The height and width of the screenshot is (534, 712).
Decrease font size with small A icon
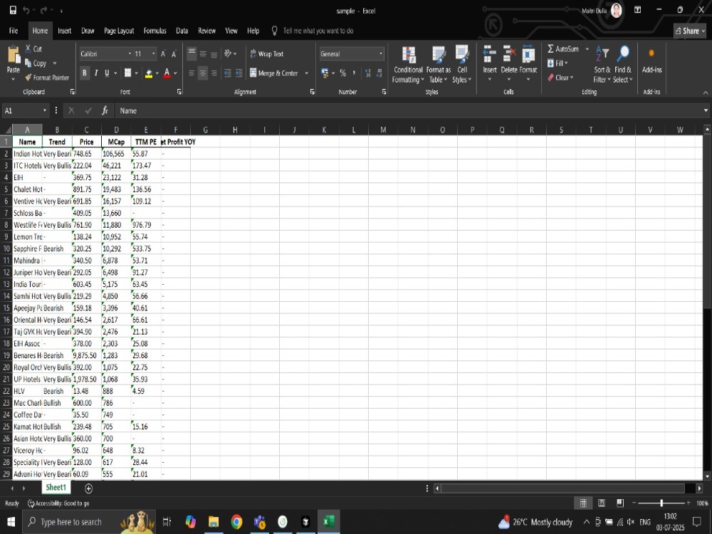click(174, 54)
